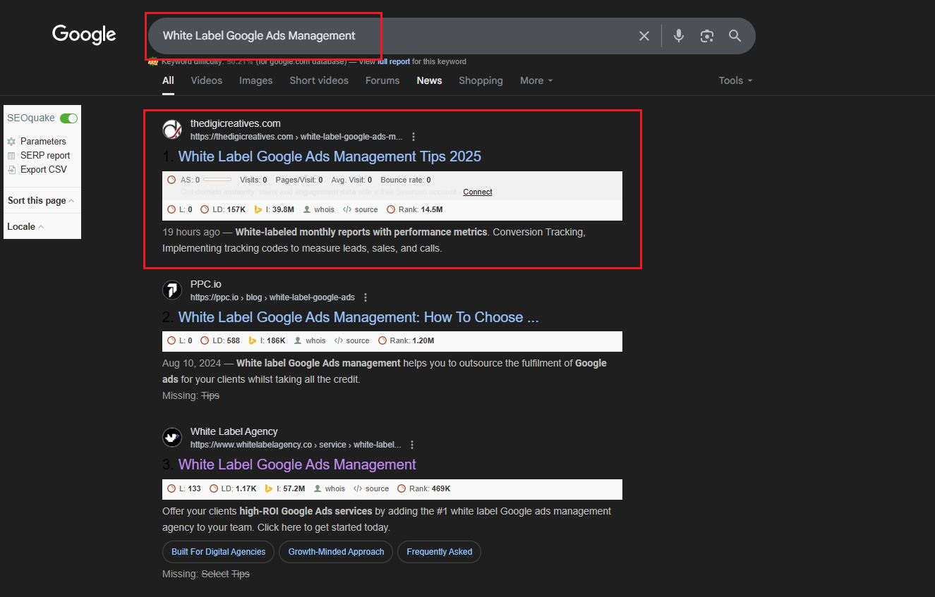Click the SEOquake Parameters gear icon
Viewport: 935px width, 597px height.
tap(11, 142)
